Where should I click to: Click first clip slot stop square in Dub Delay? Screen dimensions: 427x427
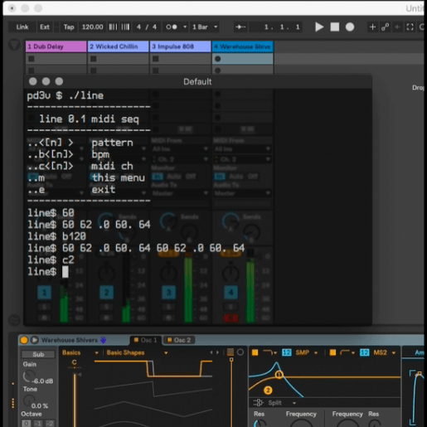(32, 59)
